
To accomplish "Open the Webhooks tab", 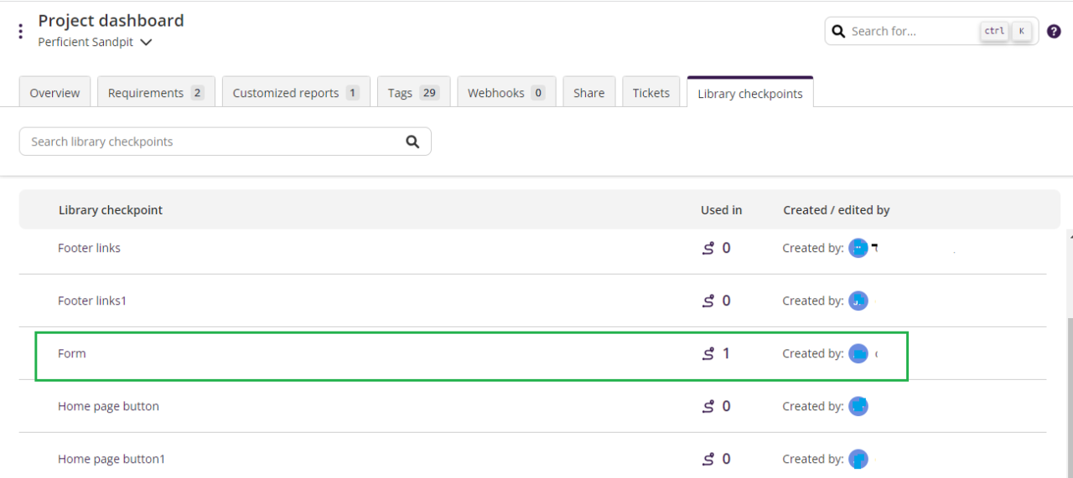I will click(x=505, y=93).
